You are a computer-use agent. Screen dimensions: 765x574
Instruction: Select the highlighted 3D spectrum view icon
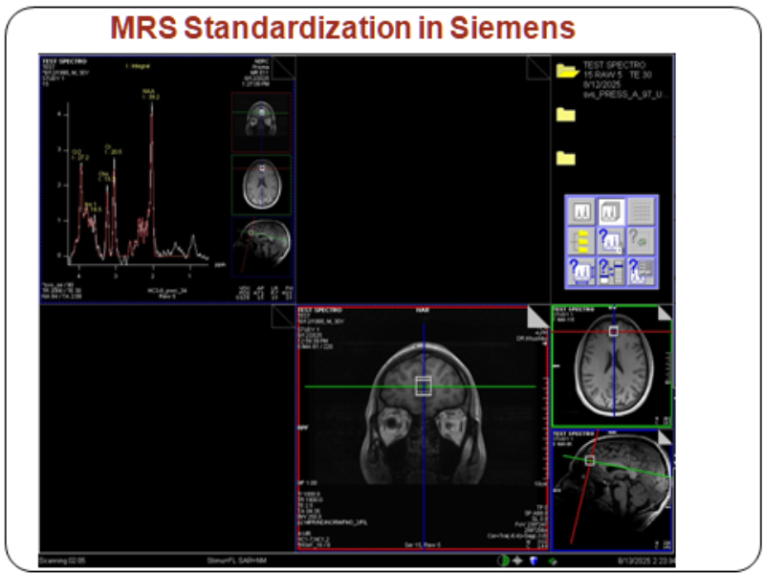612,211
